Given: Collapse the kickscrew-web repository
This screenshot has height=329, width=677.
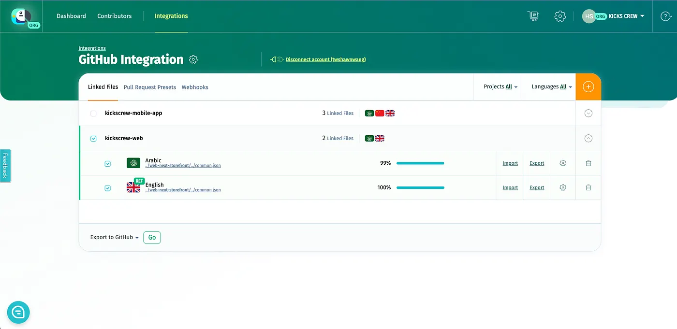Looking at the screenshot, I should coord(589,138).
